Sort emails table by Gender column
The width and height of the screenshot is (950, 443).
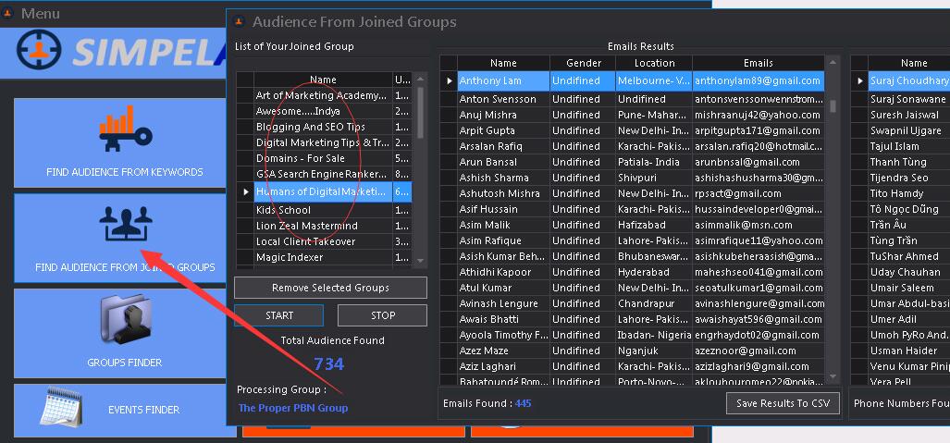coord(583,63)
